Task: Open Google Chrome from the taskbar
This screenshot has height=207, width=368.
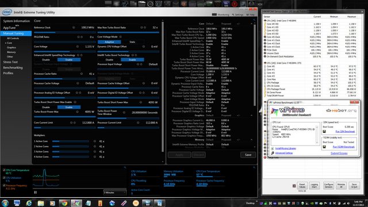Action: click(x=64, y=203)
